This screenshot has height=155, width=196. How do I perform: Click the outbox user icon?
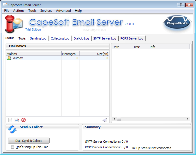pyautogui.click(x=9, y=58)
